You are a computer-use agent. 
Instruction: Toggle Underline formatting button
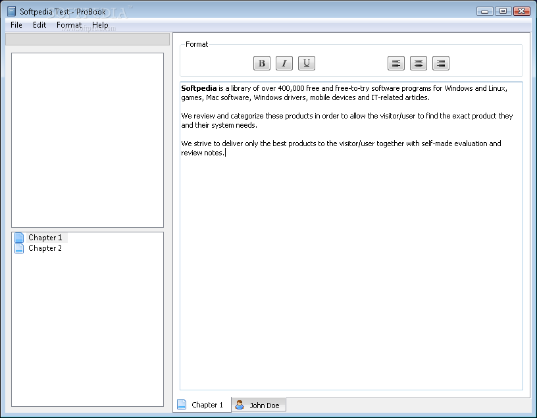pyautogui.click(x=307, y=63)
